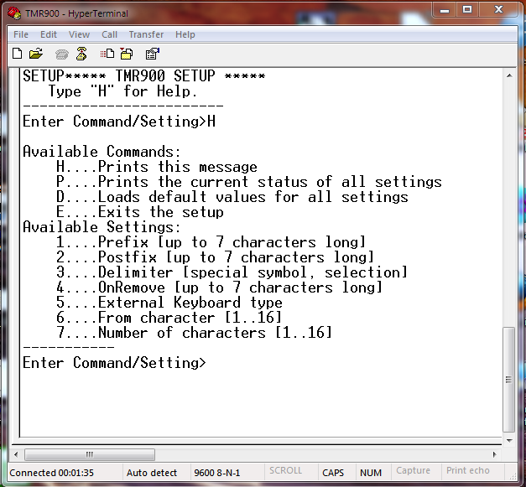Click the Receive file toolbar icon

pos(127,54)
